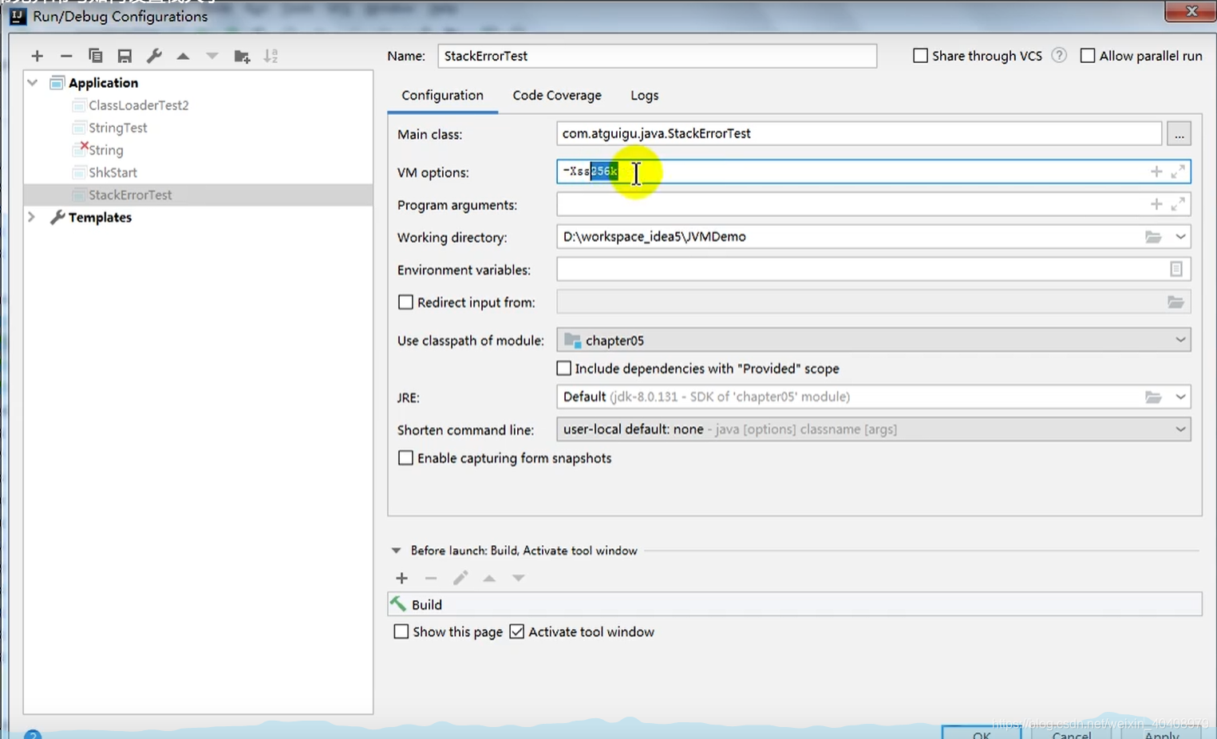1217x739 pixels.
Task: Move Before launch task up
Action: 489,578
